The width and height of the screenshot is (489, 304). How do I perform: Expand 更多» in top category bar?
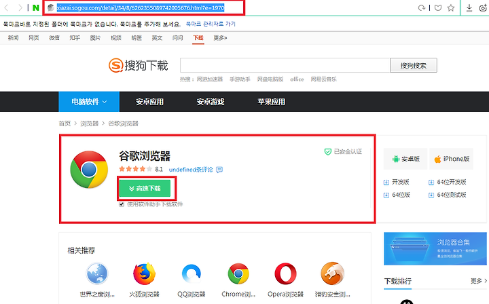pos(220,38)
